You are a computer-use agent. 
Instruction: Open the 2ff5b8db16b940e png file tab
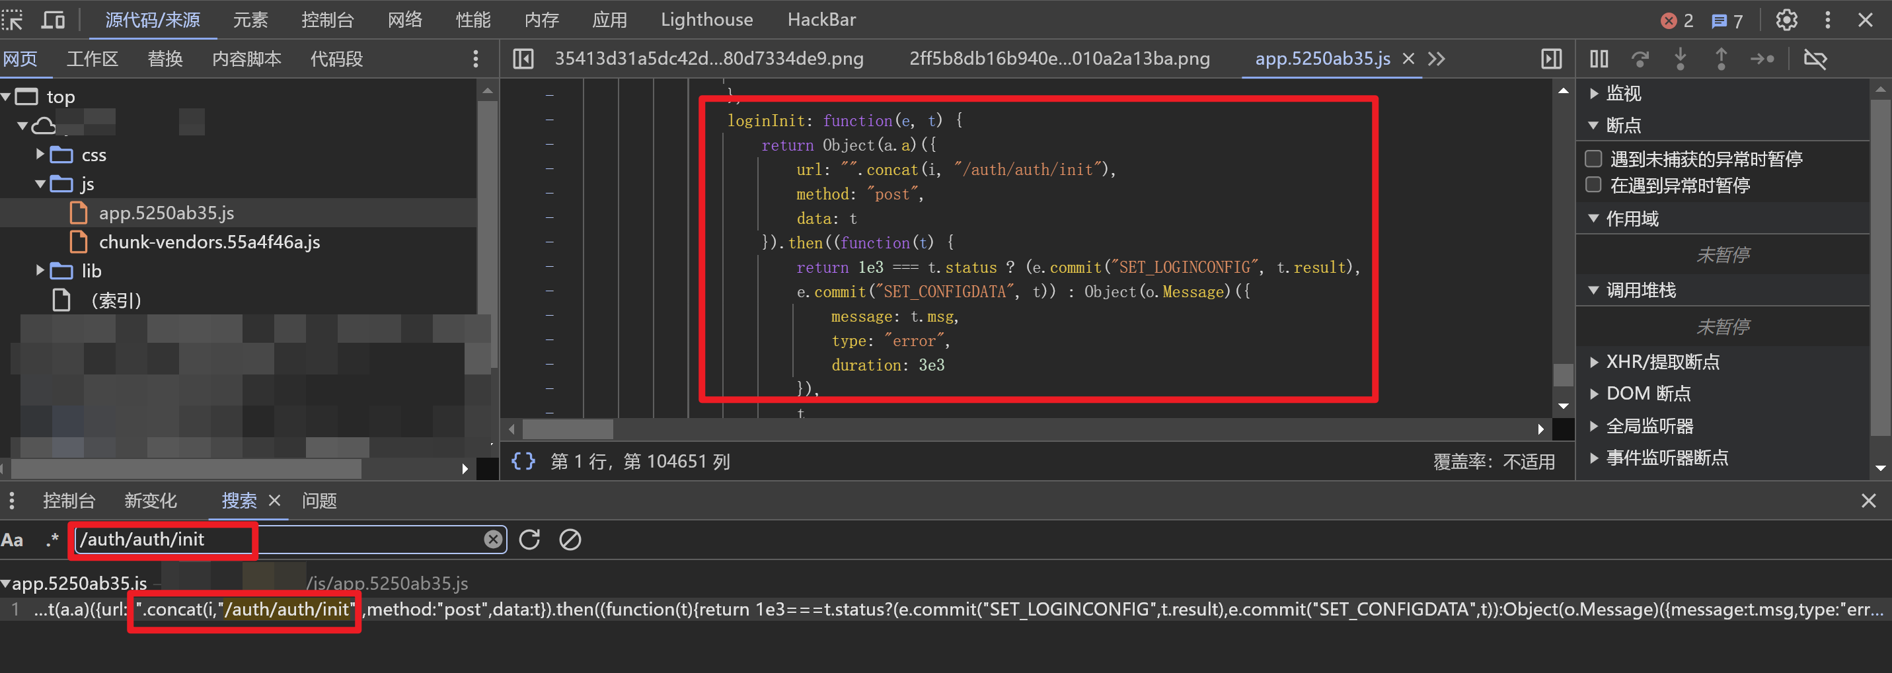tap(1059, 59)
